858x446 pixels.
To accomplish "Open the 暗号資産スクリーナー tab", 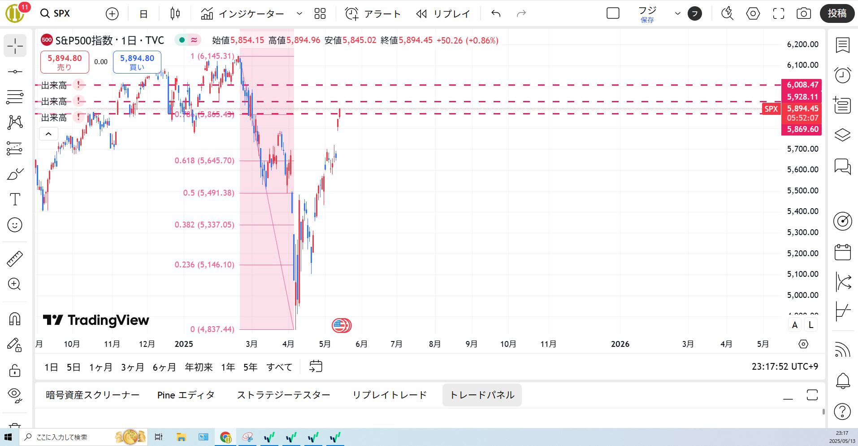I will (x=93, y=395).
